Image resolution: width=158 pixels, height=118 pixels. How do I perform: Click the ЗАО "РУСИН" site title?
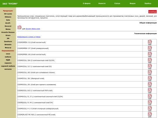10,4
